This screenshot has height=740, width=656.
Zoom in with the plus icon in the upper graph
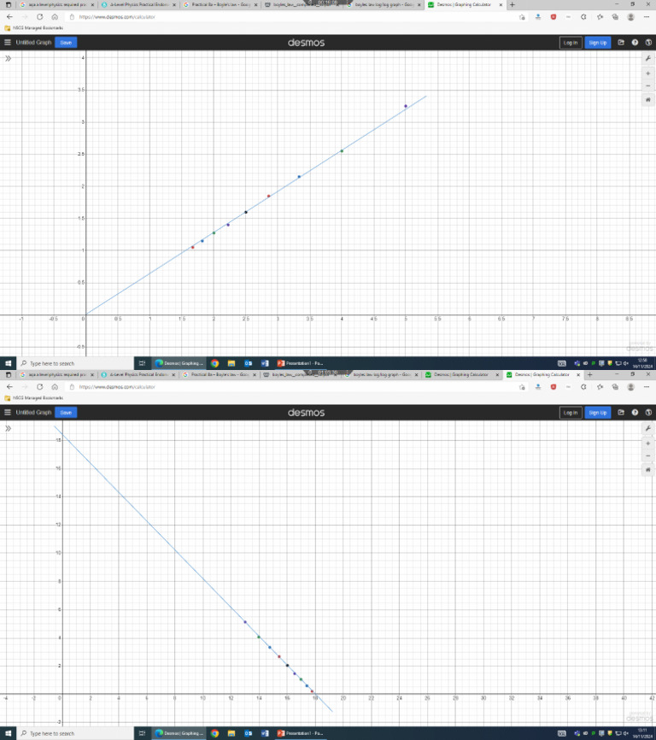click(648, 73)
